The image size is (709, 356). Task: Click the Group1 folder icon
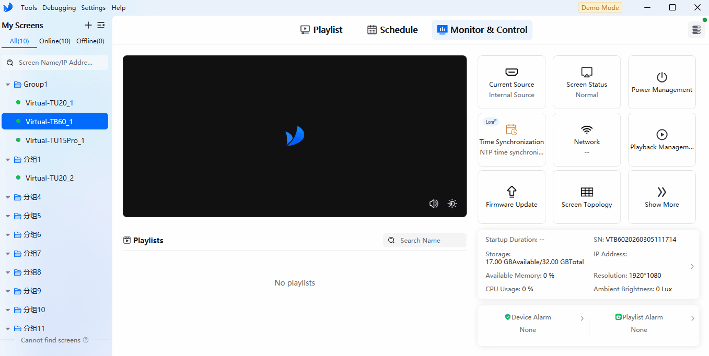click(18, 84)
